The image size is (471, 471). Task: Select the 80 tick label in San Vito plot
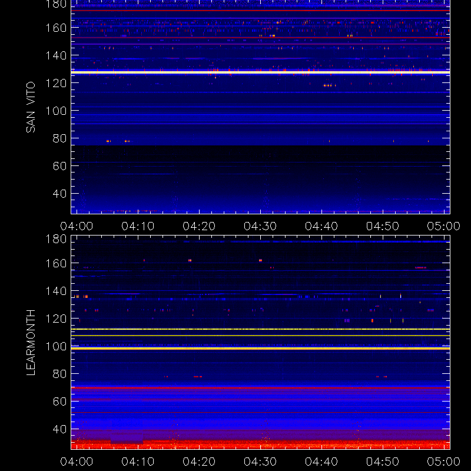click(x=59, y=138)
